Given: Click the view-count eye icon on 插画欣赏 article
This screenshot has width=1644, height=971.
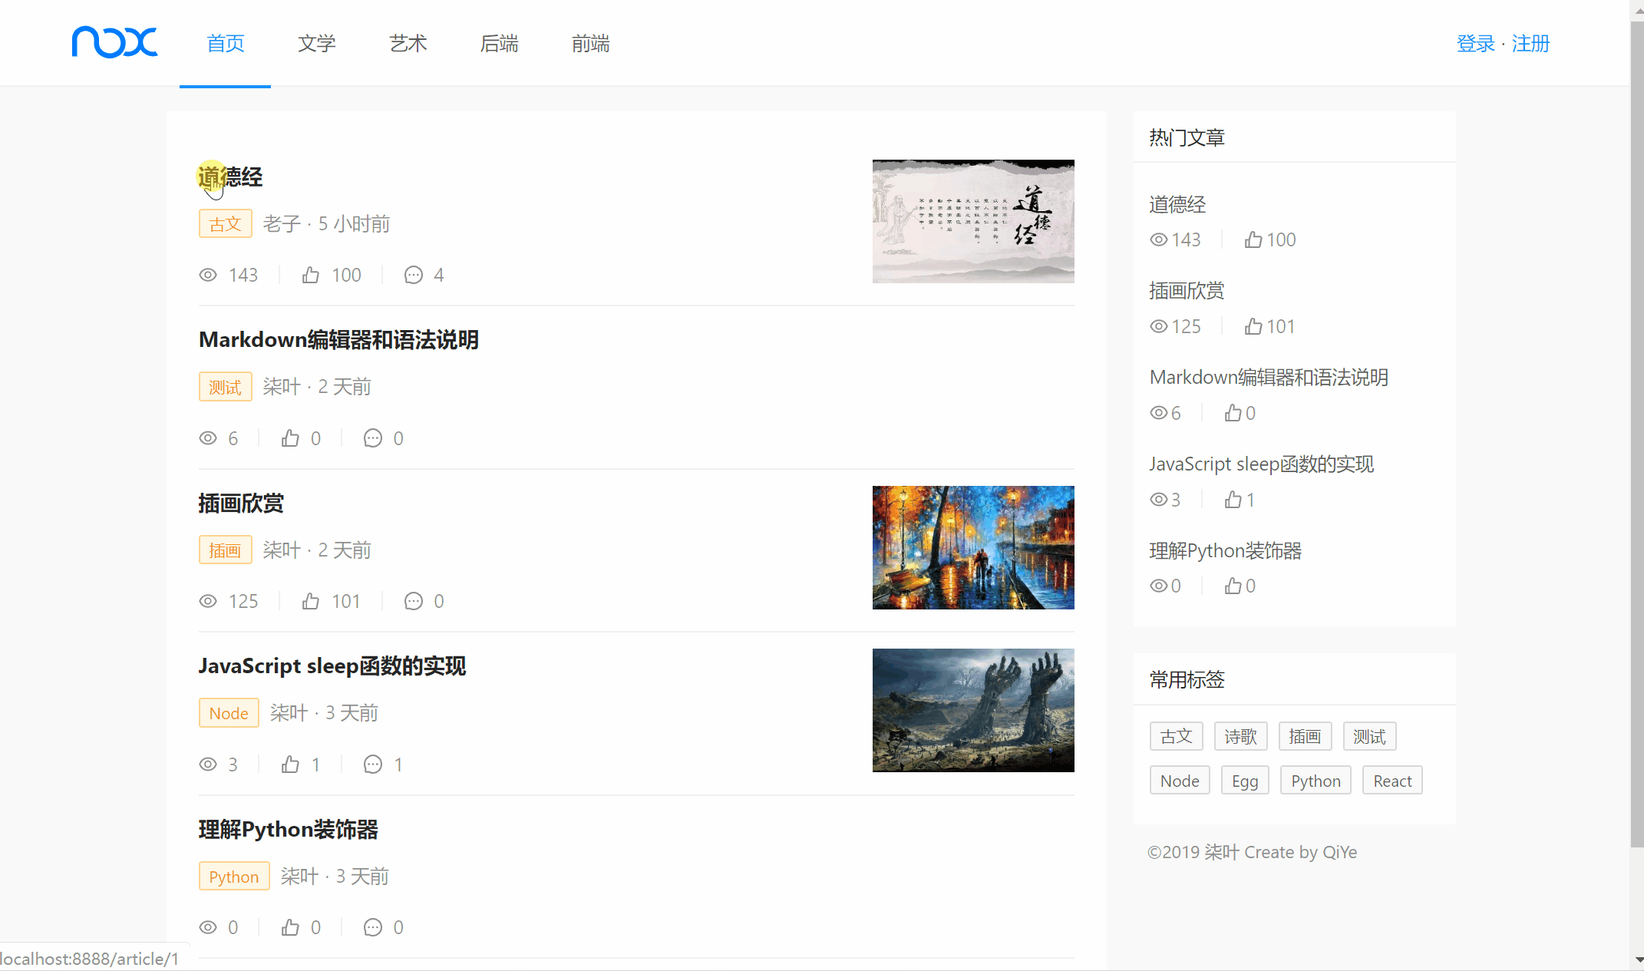Looking at the screenshot, I should [208, 601].
